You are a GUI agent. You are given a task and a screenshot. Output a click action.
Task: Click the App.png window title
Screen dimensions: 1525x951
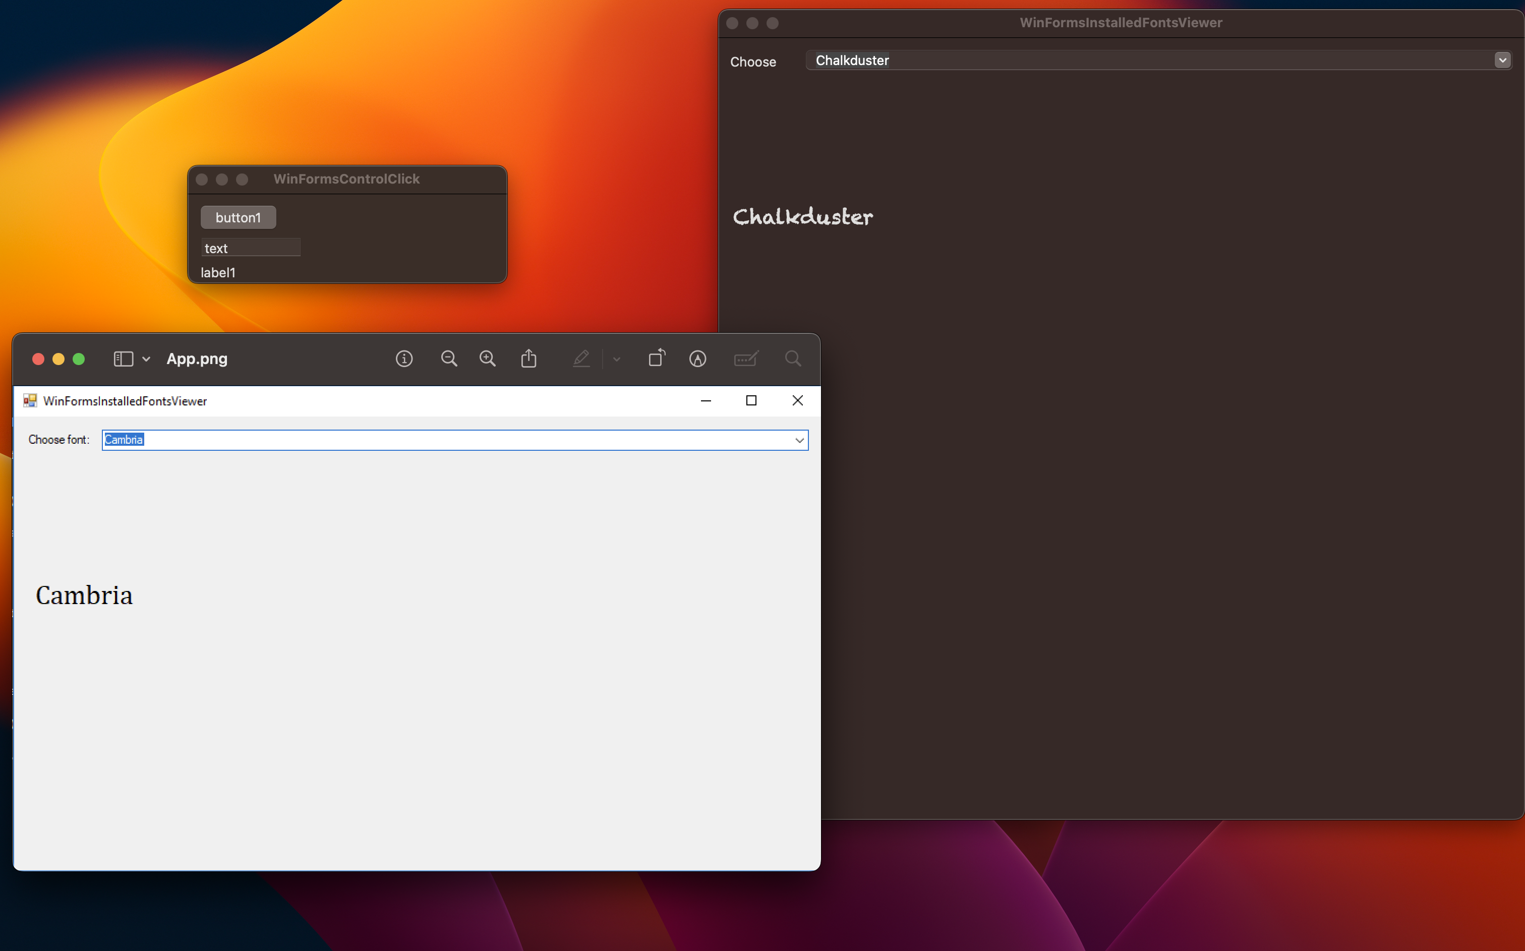tap(197, 359)
